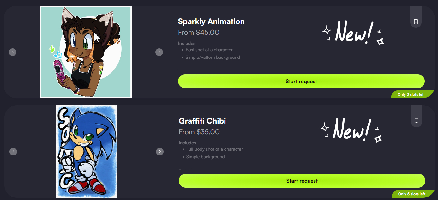The width and height of the screenshot is (438, 200).
Task: Select the "From $35.00" price text
Action: 199,132
